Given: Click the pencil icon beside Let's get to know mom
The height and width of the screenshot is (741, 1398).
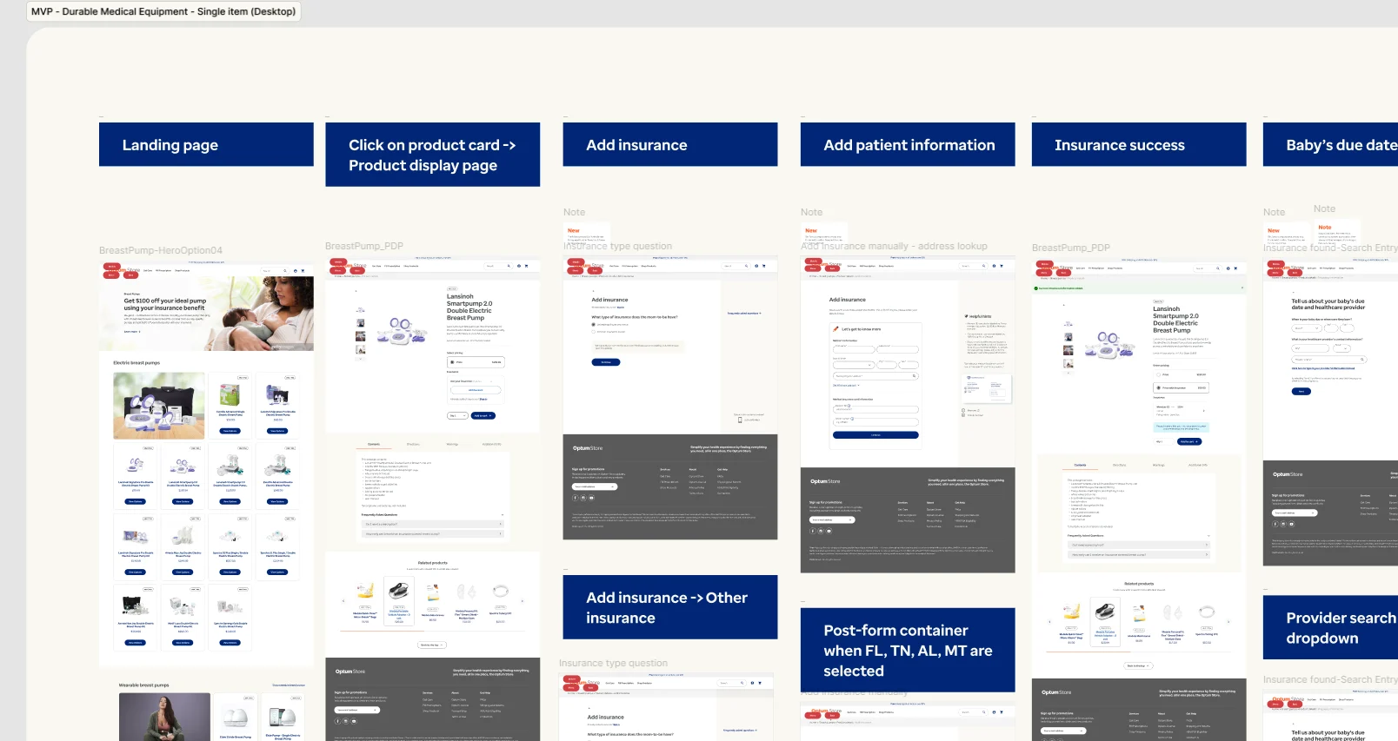Looking at the screenshot, I should tap(836, 329).
